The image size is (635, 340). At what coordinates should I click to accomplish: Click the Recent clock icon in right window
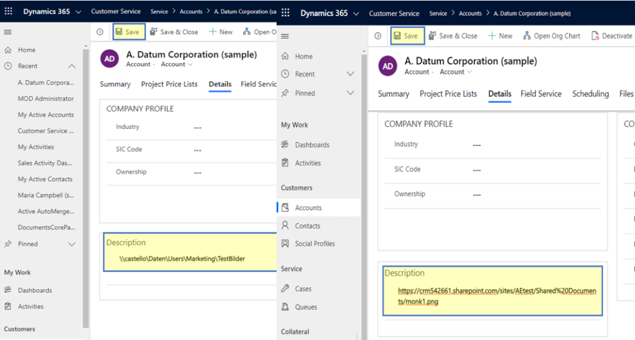click(285, 74)
